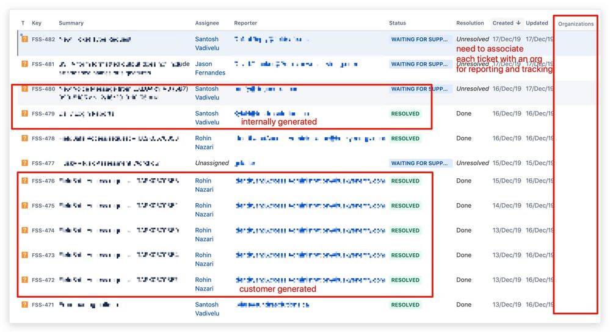610x332 pixels.
Task: Click Waiting for Support status on FSS-481
Action: 420,64
